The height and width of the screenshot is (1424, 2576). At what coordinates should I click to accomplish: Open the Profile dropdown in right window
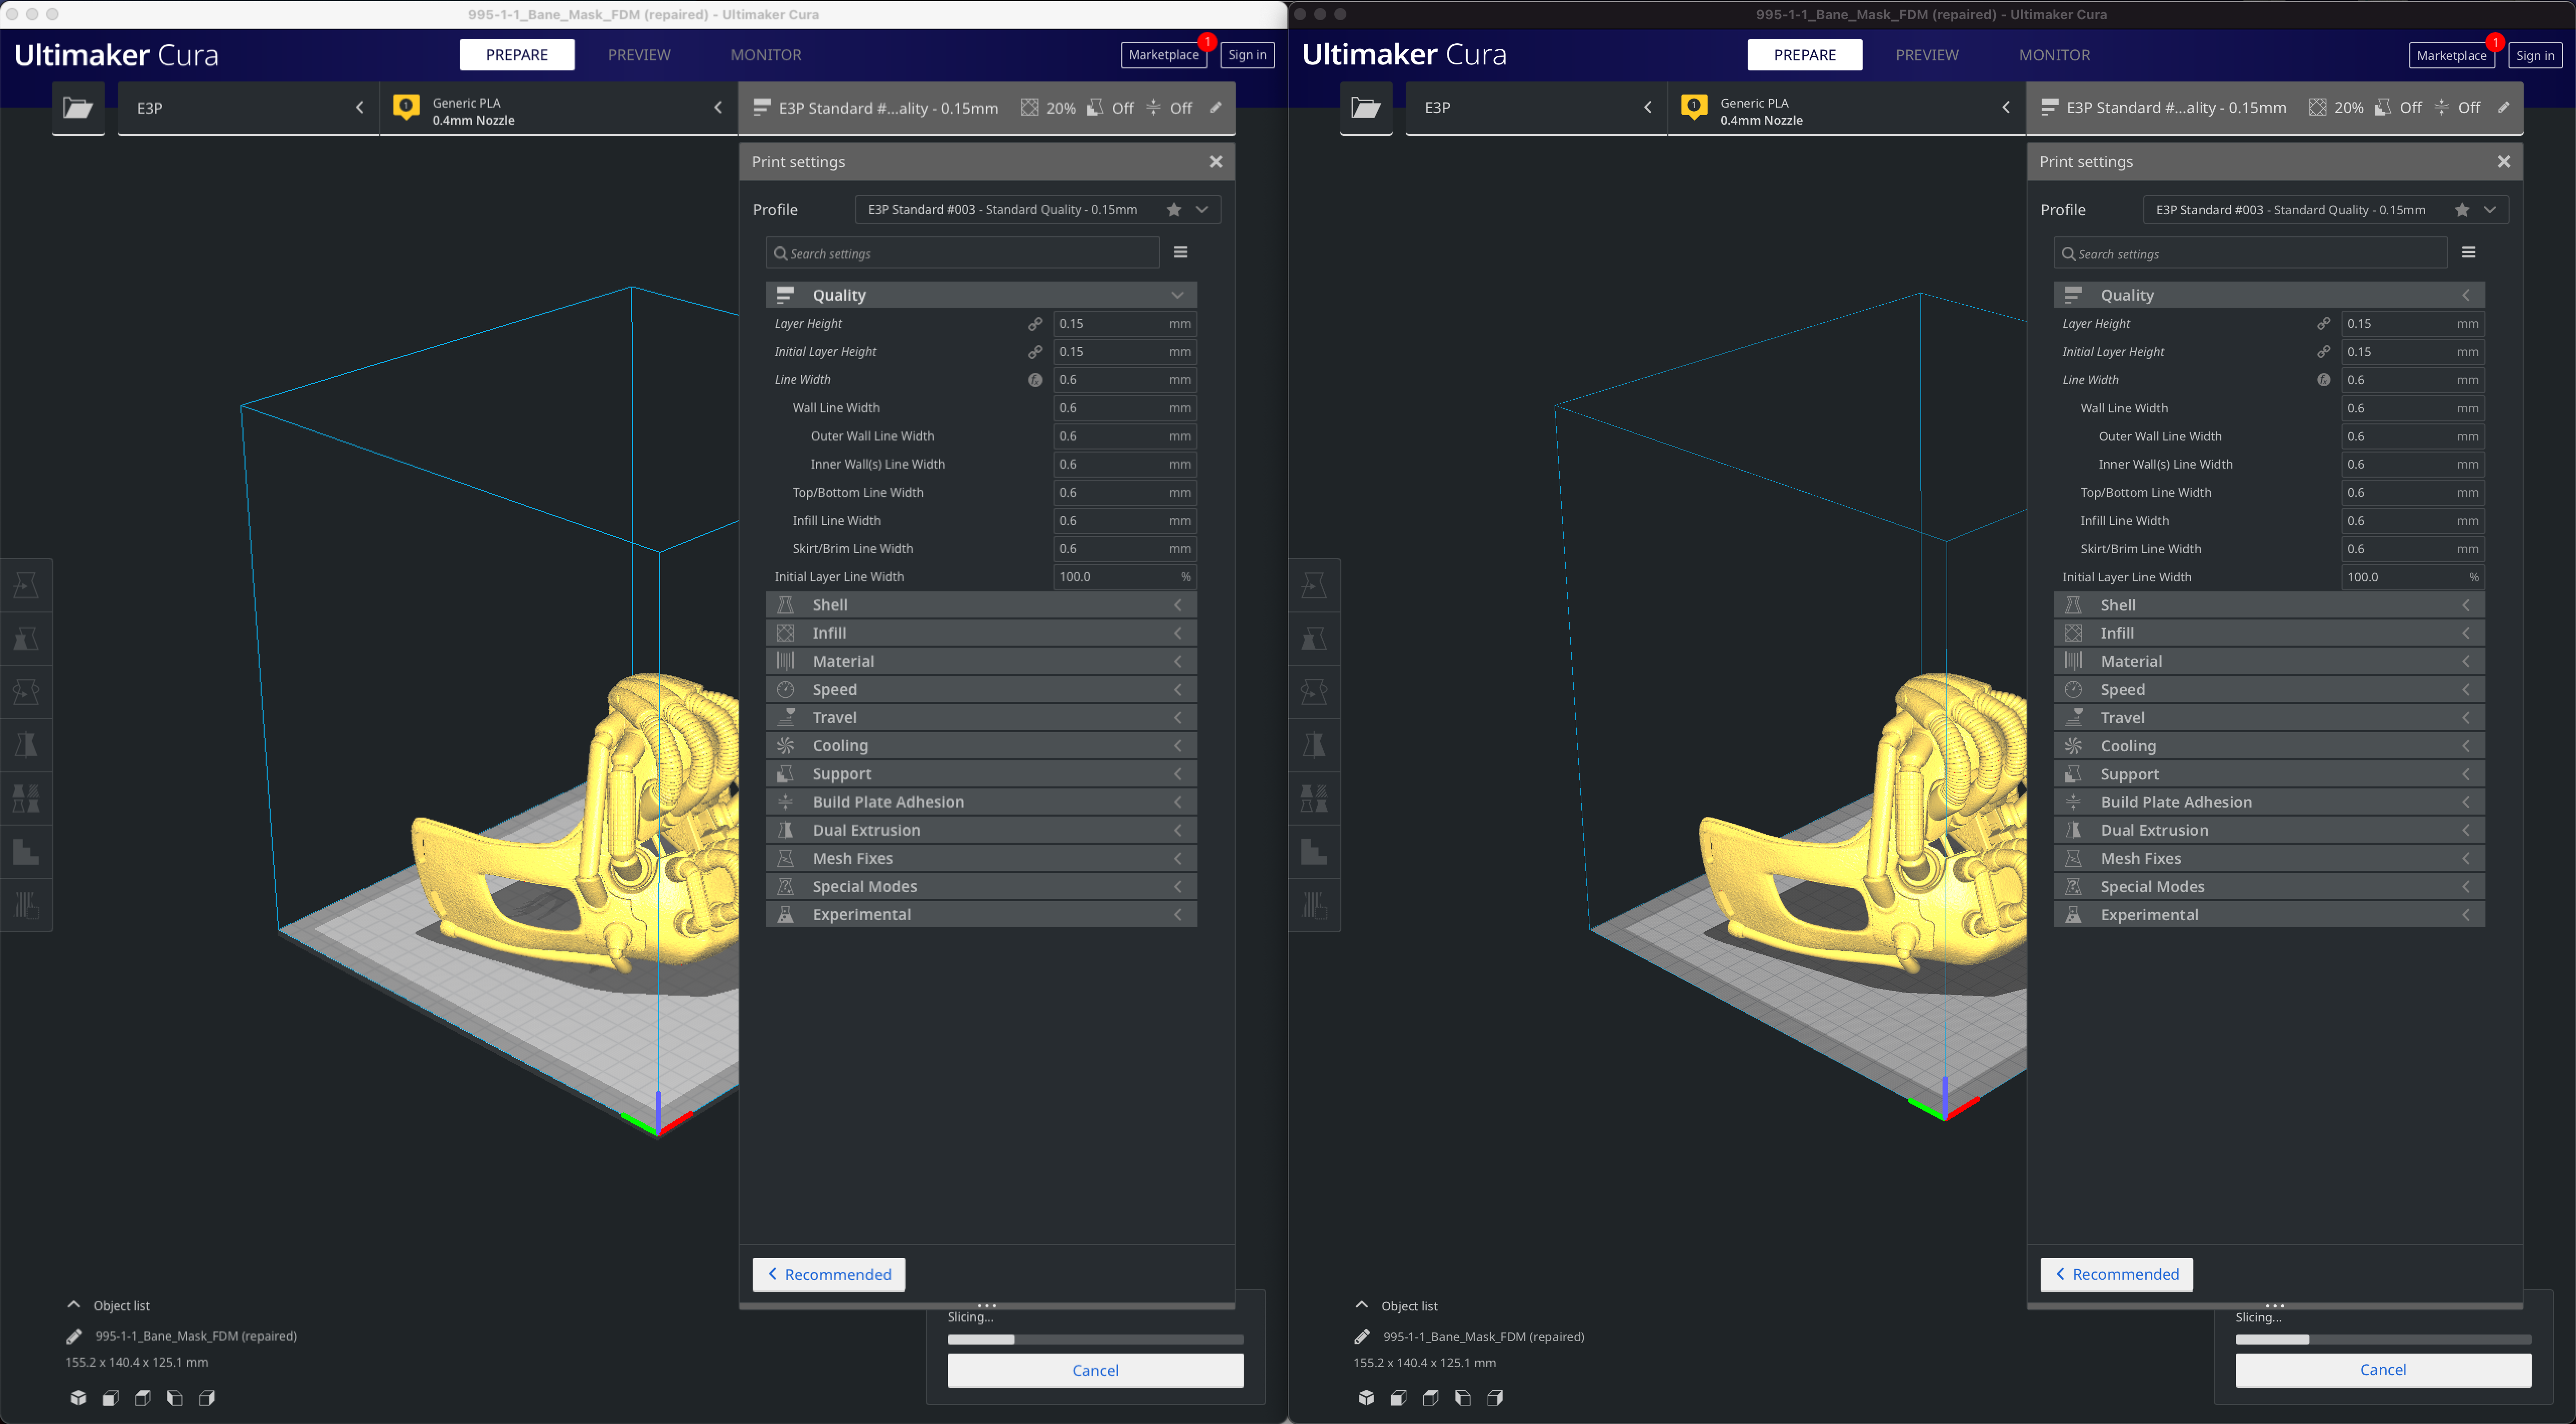[x=2490, y=210]
